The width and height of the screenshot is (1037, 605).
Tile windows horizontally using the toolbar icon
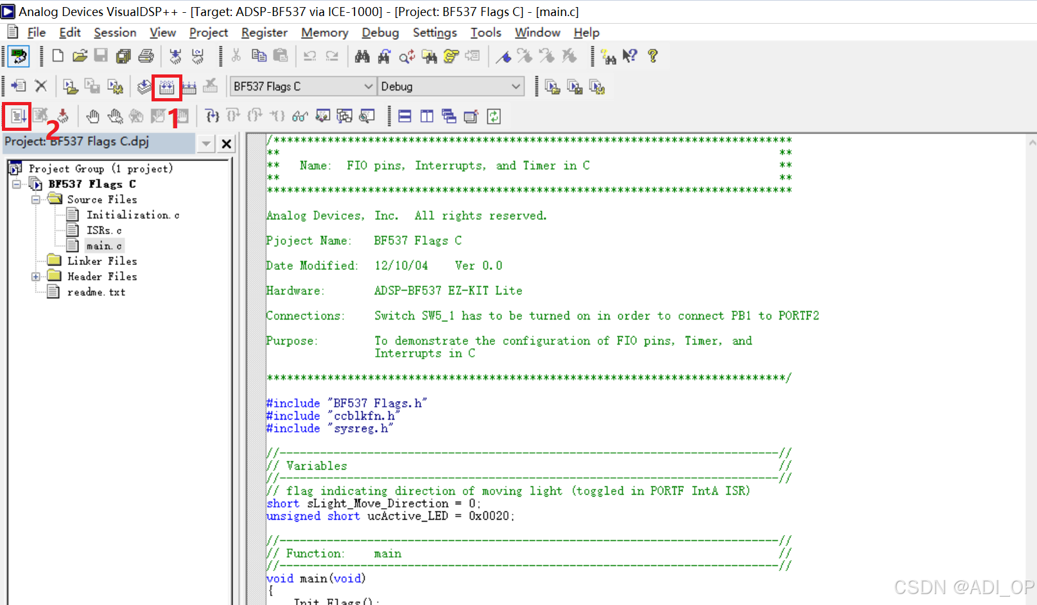tap(405, 116)
